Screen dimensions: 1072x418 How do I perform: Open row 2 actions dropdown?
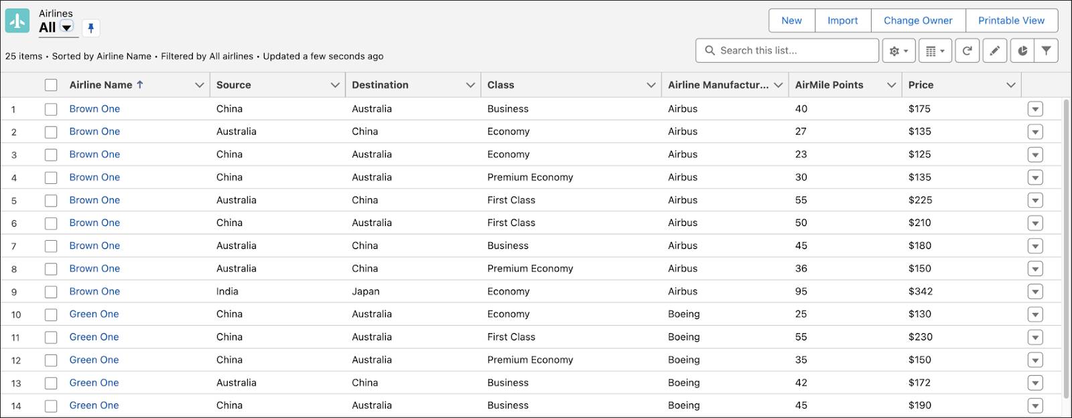coord(1035,132)
